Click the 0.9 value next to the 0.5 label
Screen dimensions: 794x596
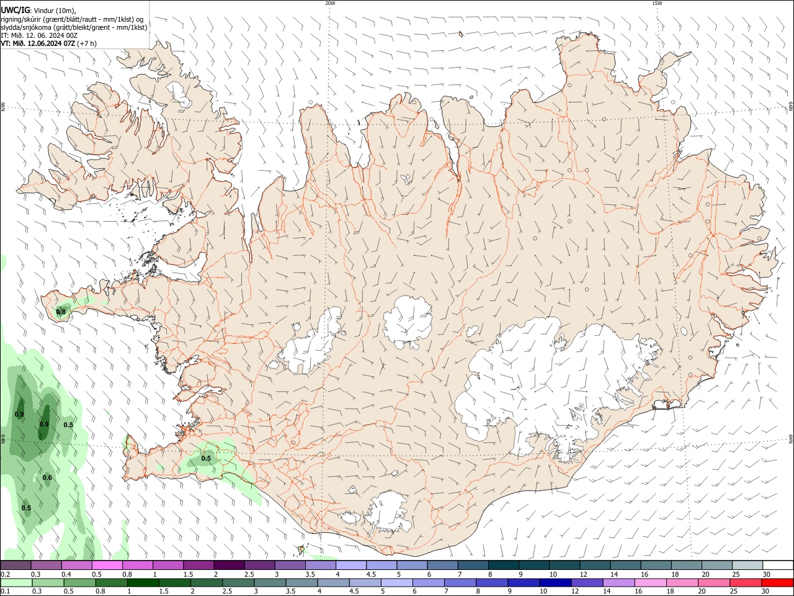point(44,424)
